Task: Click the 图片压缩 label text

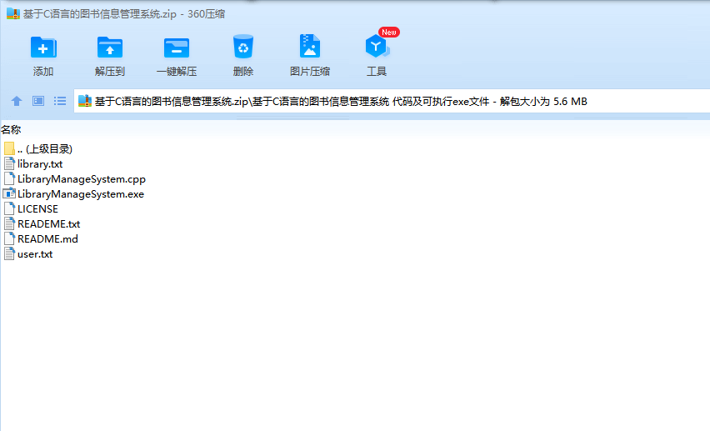Action: click(310, 71)
